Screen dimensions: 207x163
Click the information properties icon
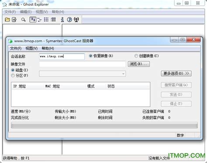point(62,20)
